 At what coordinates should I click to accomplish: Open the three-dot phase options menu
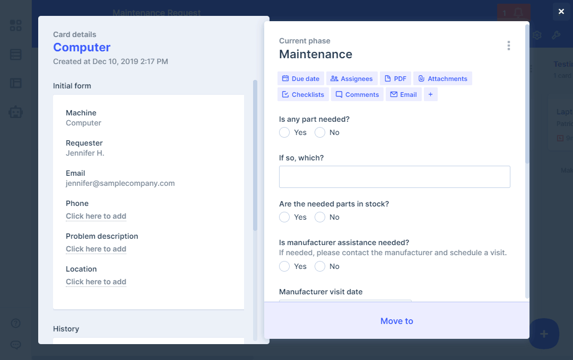tap(508, 46)
